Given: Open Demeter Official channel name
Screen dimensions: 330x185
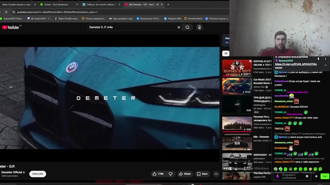Looking at the screenshot, I should 12,172.
